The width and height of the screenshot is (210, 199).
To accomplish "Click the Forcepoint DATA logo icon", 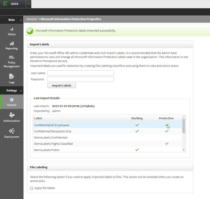I will coord(5,4).
